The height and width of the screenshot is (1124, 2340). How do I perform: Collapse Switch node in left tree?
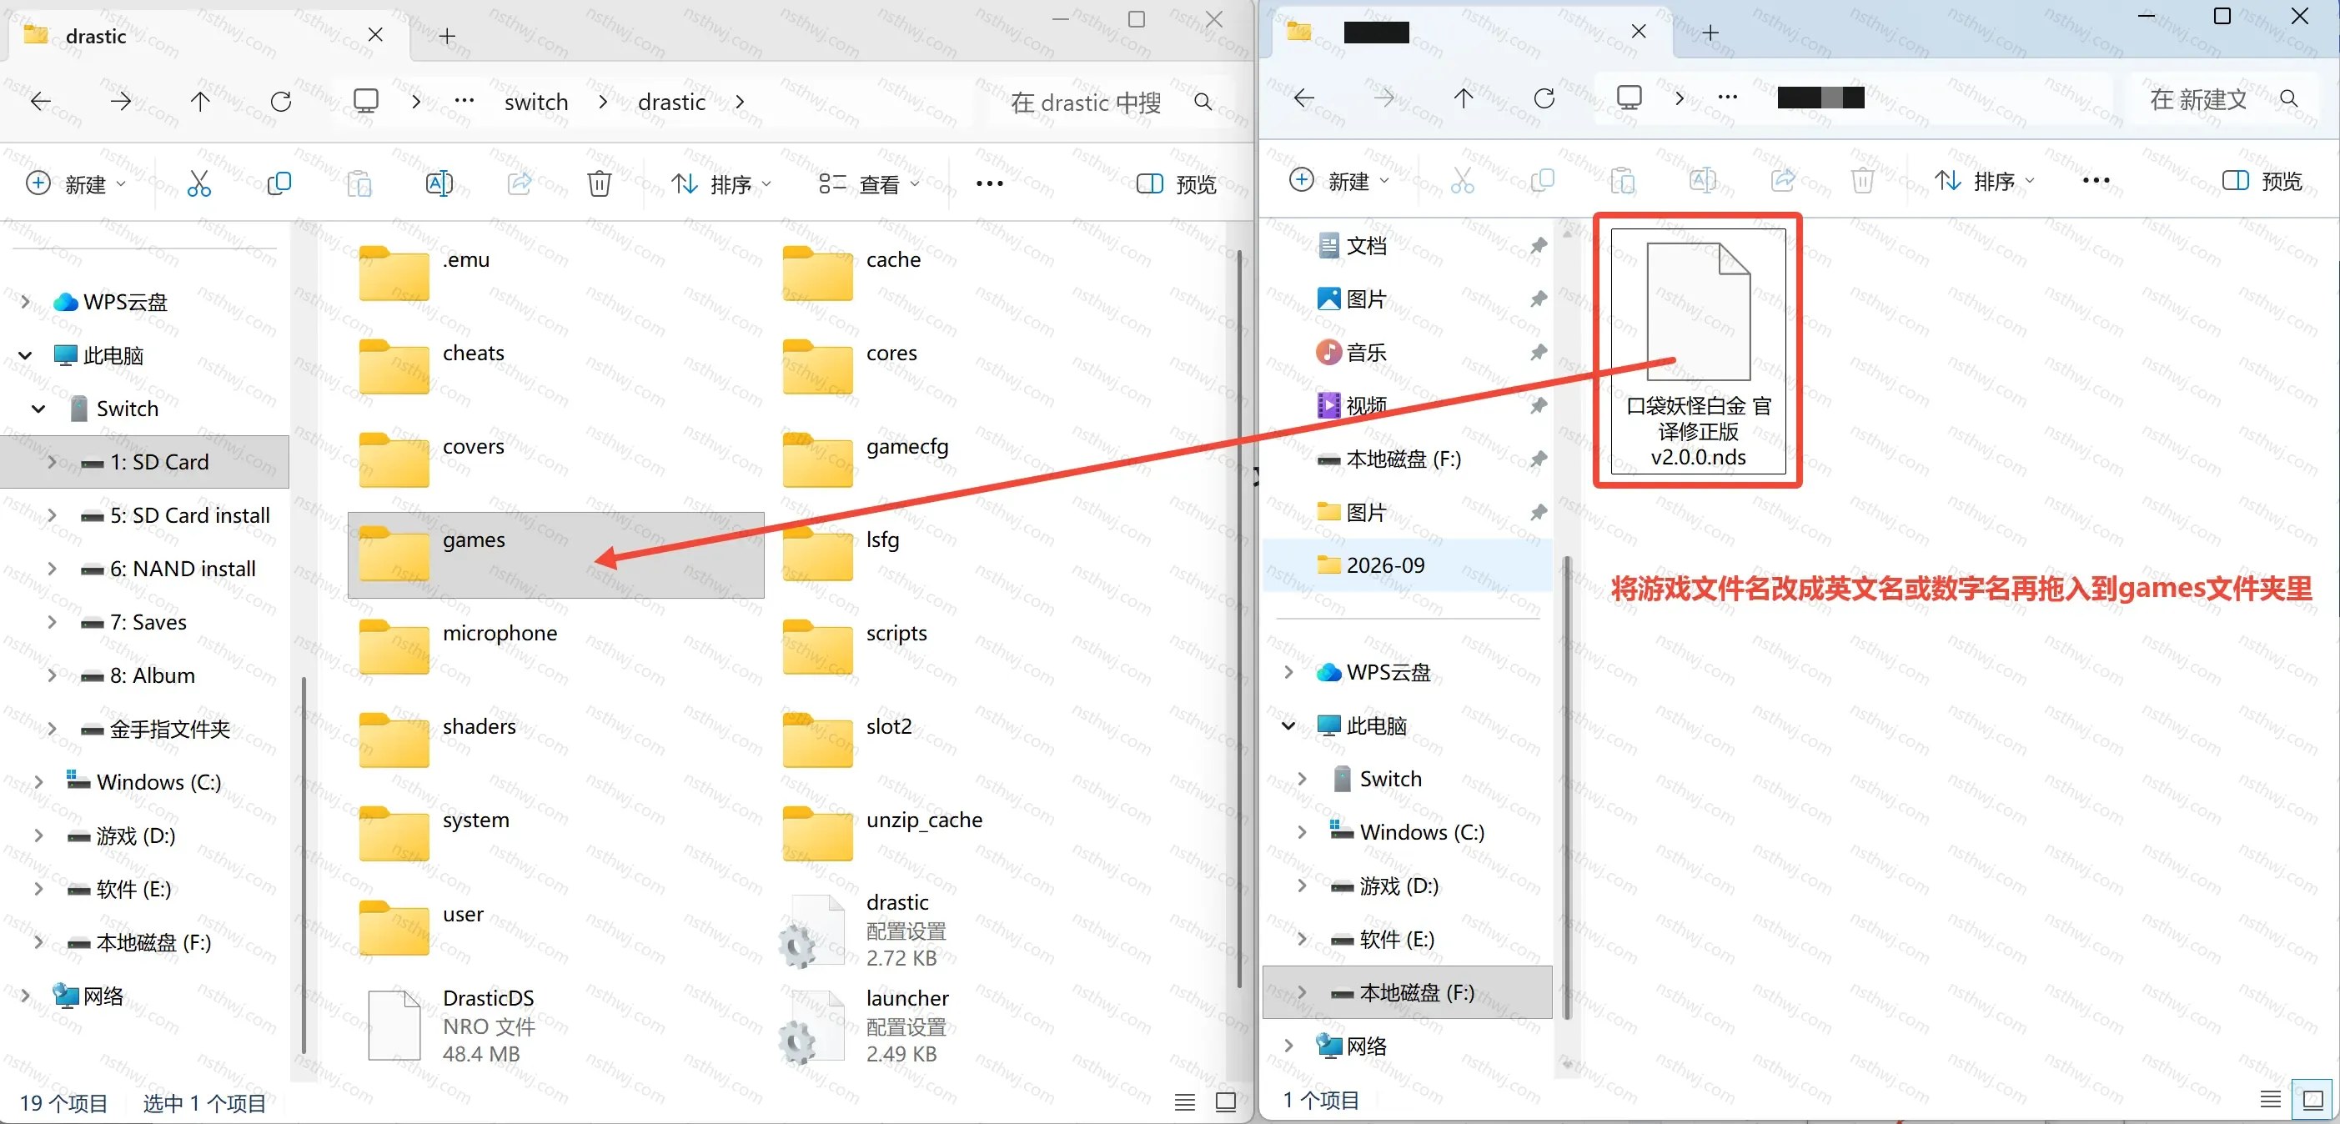(x=38, y=409)
